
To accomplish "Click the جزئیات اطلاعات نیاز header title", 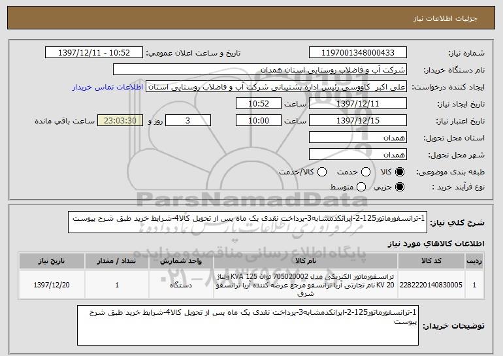I will click(x=445, y=18).
